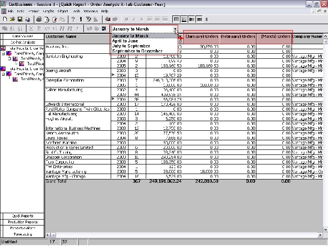Open the Windows menu

tap(91, 11)
